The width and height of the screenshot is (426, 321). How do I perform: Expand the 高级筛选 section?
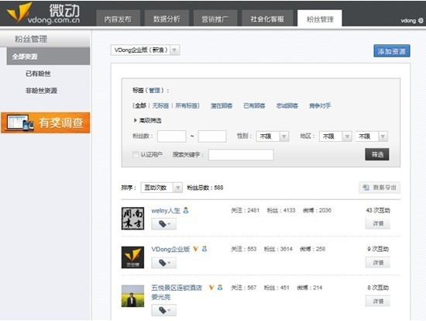pos(148,120)
